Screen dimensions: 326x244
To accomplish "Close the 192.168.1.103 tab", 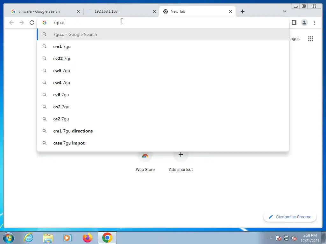I will tap(154, 11).
